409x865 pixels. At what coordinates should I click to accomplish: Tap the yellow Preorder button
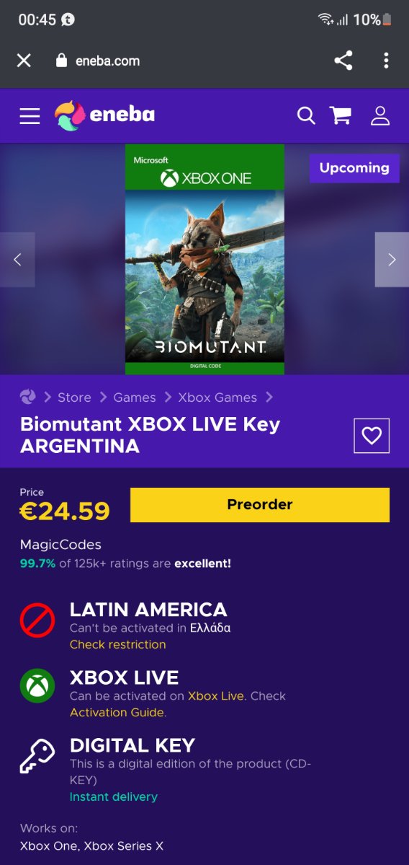[260, 505]
